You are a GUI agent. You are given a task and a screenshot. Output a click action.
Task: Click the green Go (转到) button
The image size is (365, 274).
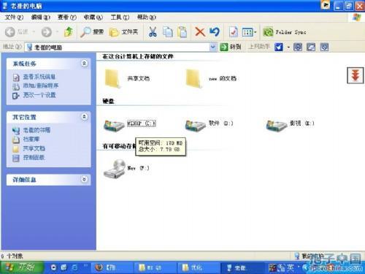(230, 47)
